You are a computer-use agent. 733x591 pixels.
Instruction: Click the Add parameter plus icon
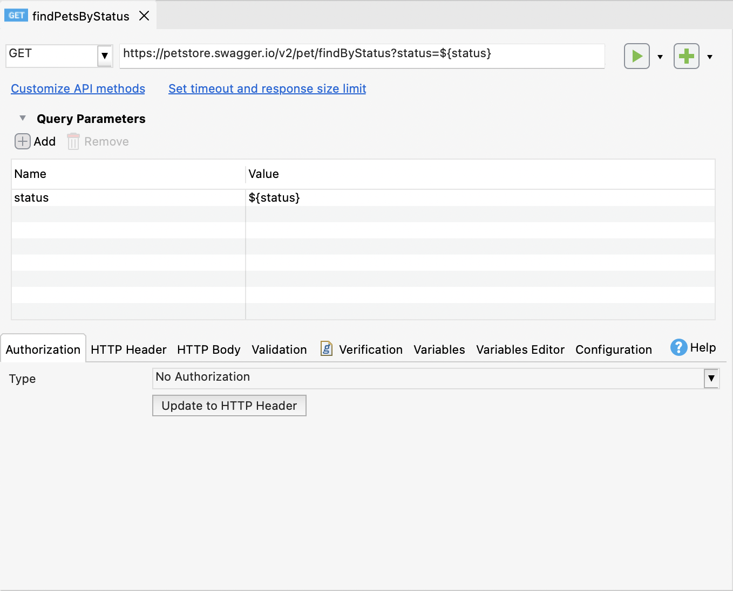[22, 141]
